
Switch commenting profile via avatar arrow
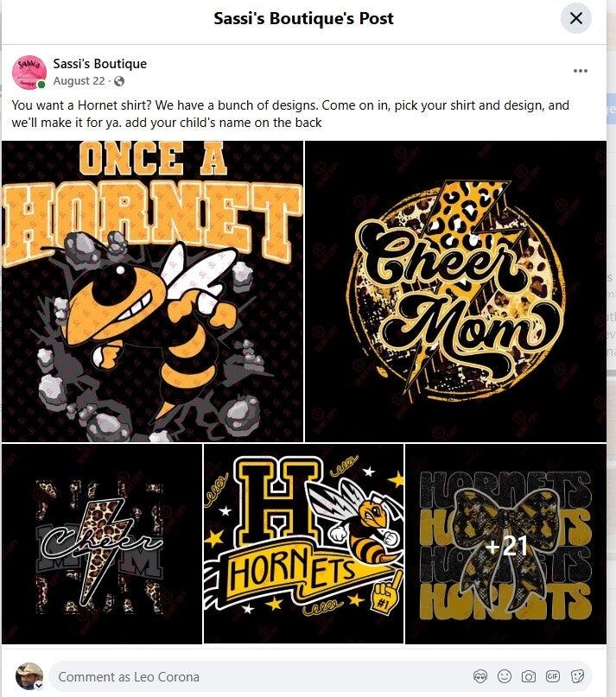[39, 686]
